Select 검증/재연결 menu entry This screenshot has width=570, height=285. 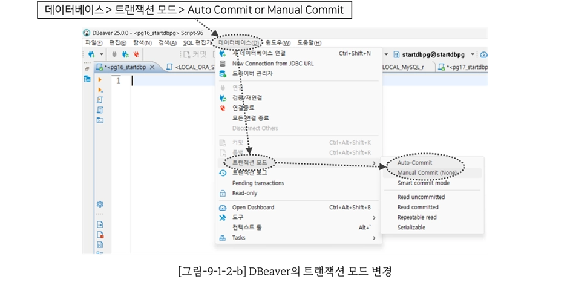(298, 98)
